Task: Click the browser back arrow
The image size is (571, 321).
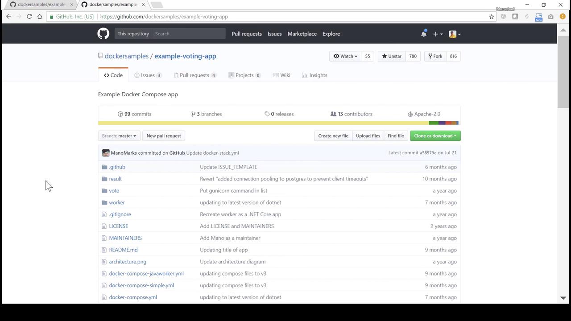Action: click(8, 16)
